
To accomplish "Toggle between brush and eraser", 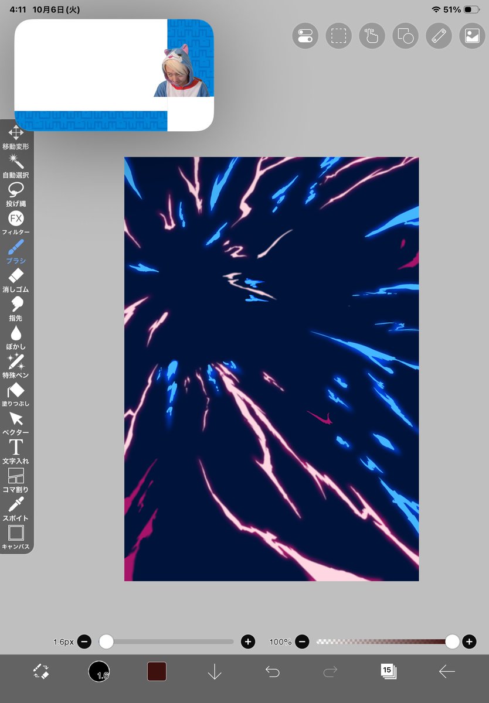I will coord(41,671).
